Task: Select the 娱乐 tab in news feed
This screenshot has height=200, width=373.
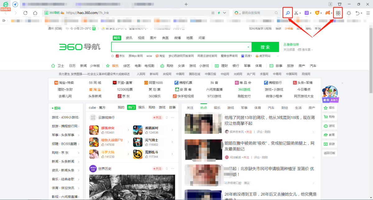Action: [217, 108]
